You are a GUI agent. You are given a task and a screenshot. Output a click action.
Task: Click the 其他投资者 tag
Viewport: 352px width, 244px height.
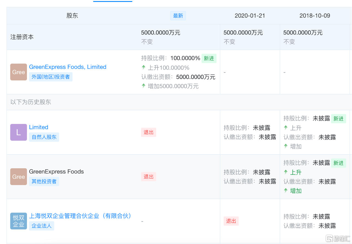[44, 181]
